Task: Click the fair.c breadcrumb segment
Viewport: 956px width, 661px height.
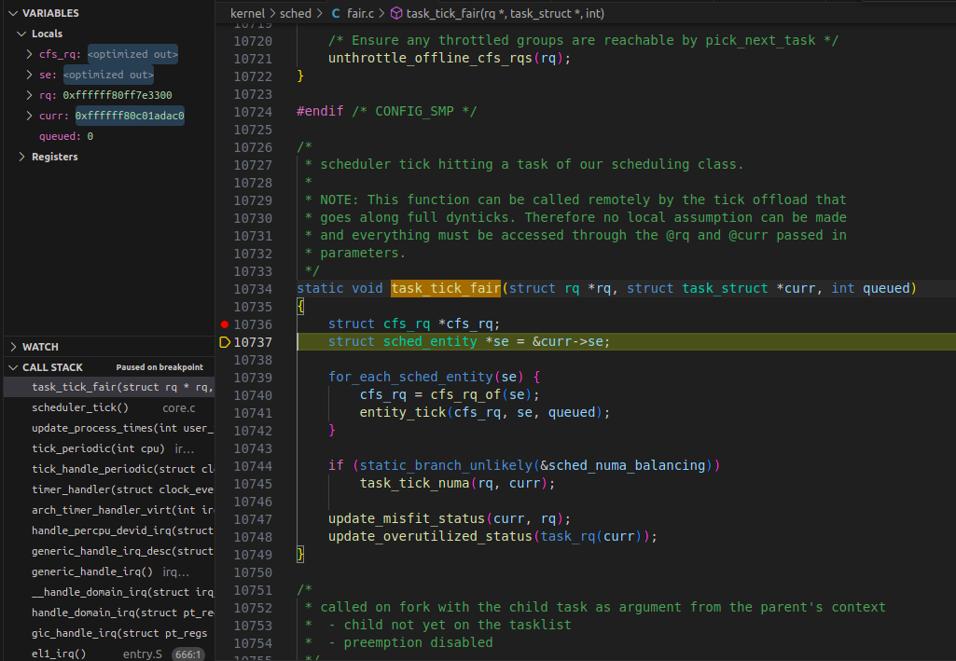Action: pyautogui.click(x=360, y=13)
